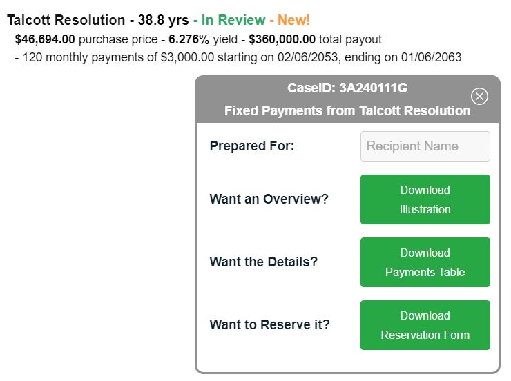
Task: Close the CaseID popup with X icon
Action: coord(479,97)
